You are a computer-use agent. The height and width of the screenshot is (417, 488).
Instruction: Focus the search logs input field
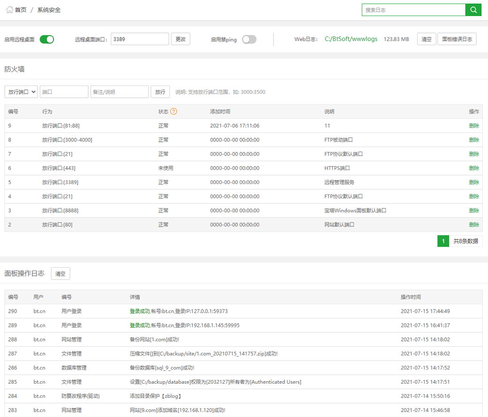[413, 10]
